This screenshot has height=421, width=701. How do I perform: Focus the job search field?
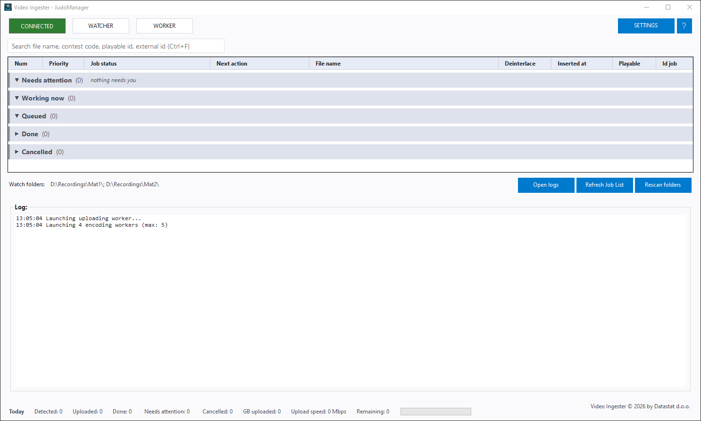pyautogui.click(x=116, y=46)
